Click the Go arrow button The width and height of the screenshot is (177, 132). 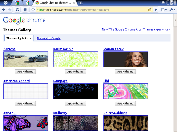(x=156, y=10)
